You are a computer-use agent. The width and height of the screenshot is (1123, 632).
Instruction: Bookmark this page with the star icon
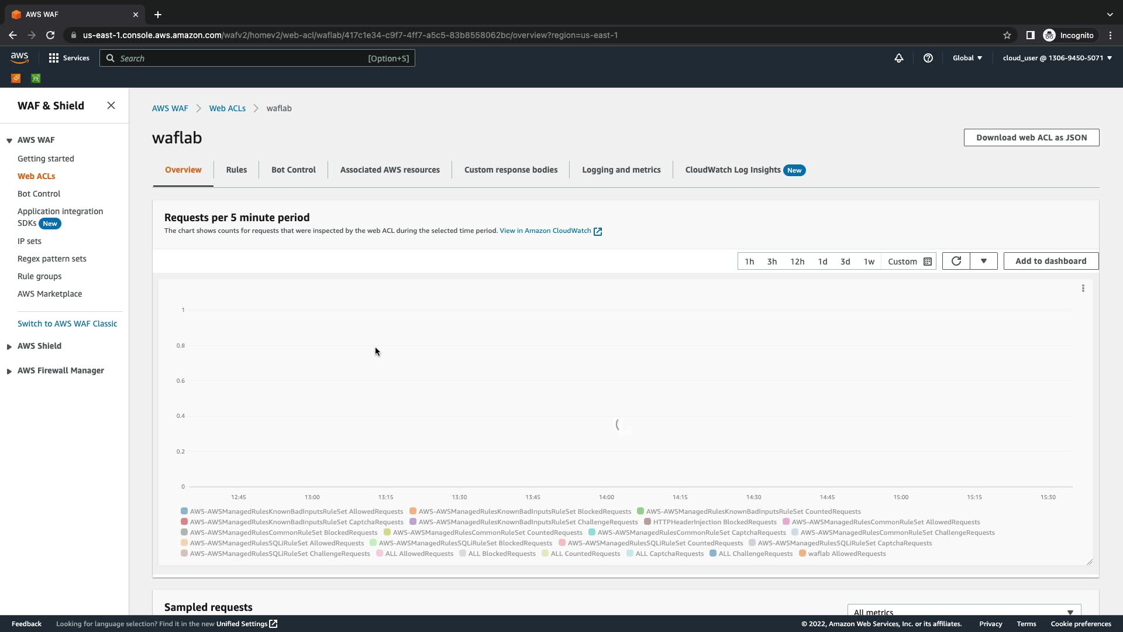[1007, 35]
